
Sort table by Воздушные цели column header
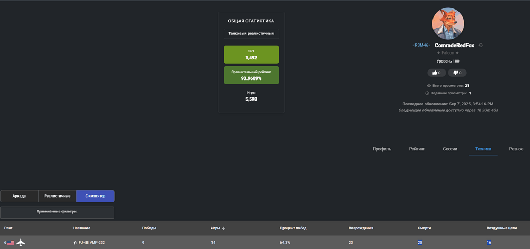(x=501, y=228)
